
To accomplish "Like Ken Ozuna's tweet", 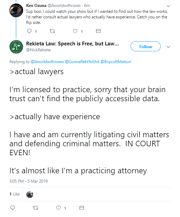I will pyautogui.click(x=75, y=31).
